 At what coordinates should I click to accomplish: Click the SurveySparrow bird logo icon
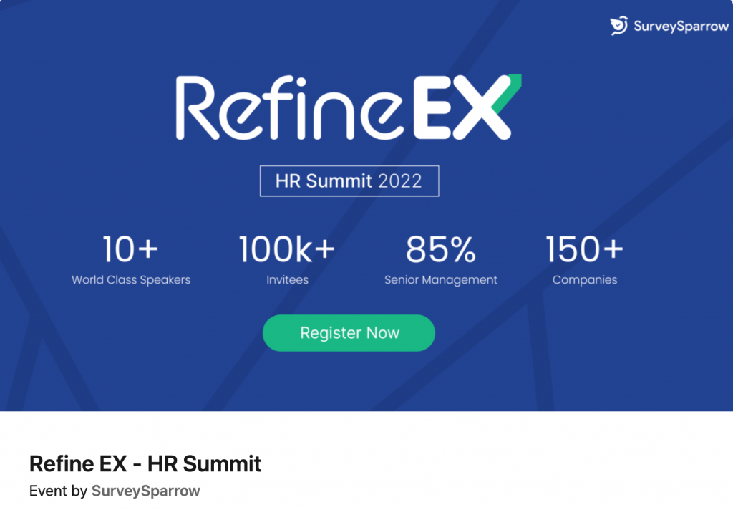618,26
